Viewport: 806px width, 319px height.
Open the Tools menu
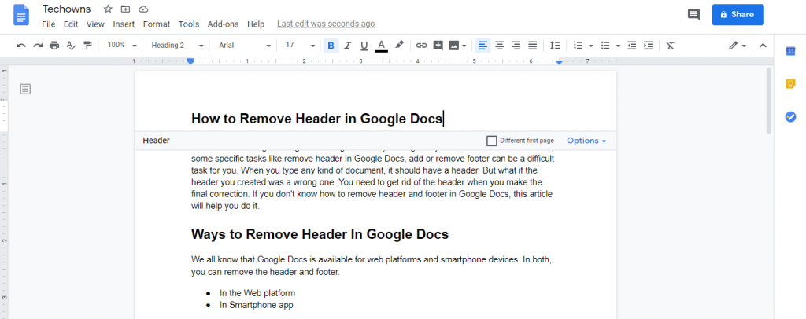pos(189,24)
